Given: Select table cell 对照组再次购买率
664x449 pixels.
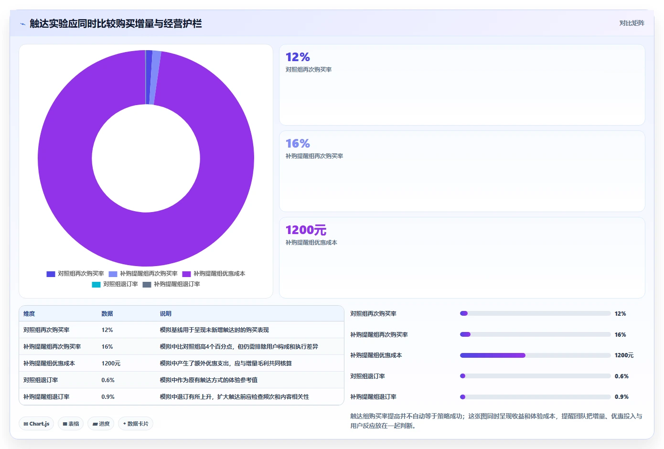Looking at the screenshot, I should pyautogui.click(x=46, y=330).
